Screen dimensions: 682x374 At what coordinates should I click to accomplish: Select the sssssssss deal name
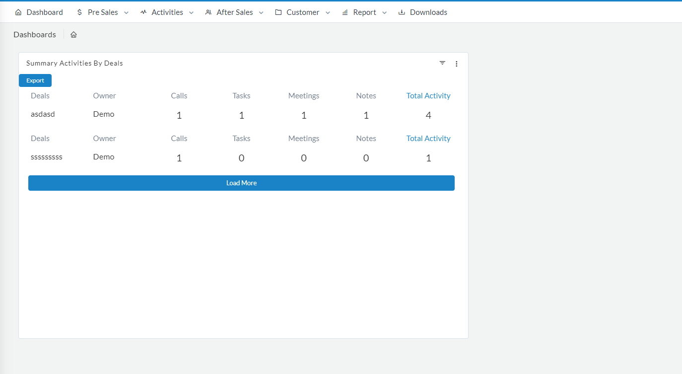click(47, 157)
